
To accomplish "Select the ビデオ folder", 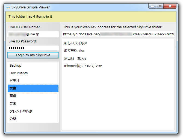I will tap(33, 81).
